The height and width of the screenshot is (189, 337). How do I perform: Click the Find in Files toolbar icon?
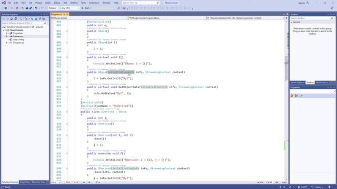(x=118, y=8)
